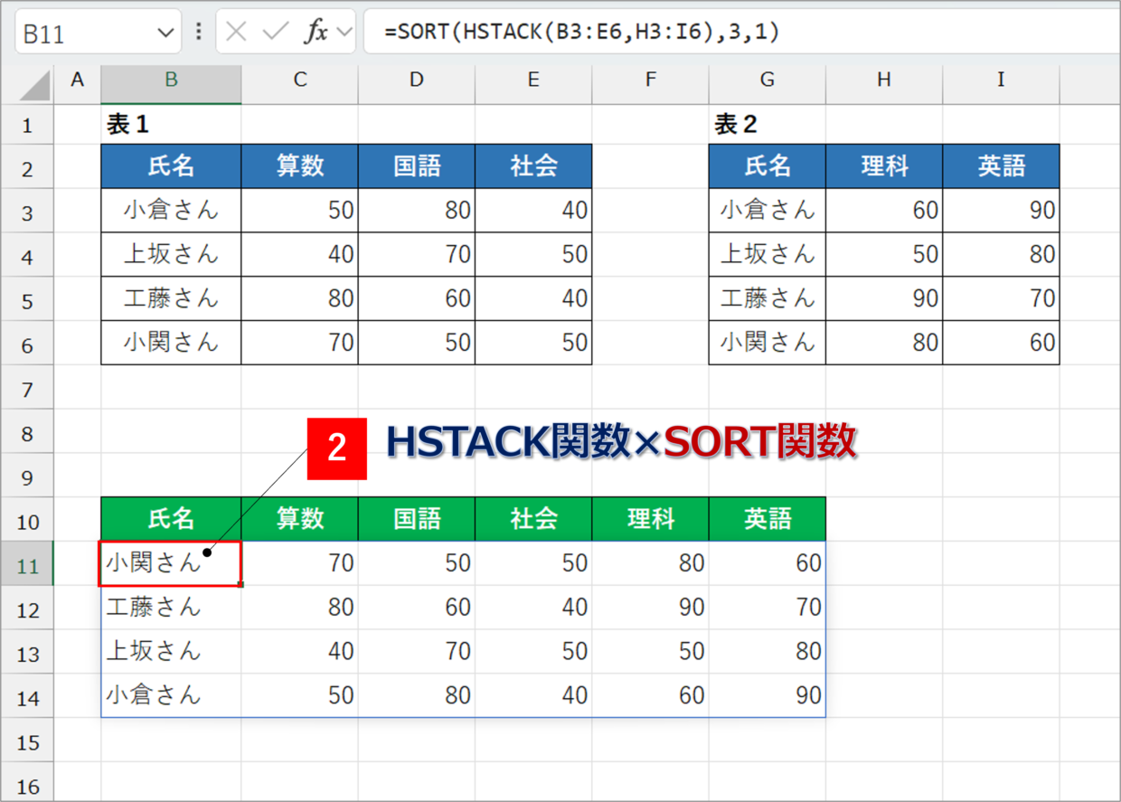Select row 15 header
Image resolution: width=1121 pixels, height=802 pixels.
[x=27, y=742]
